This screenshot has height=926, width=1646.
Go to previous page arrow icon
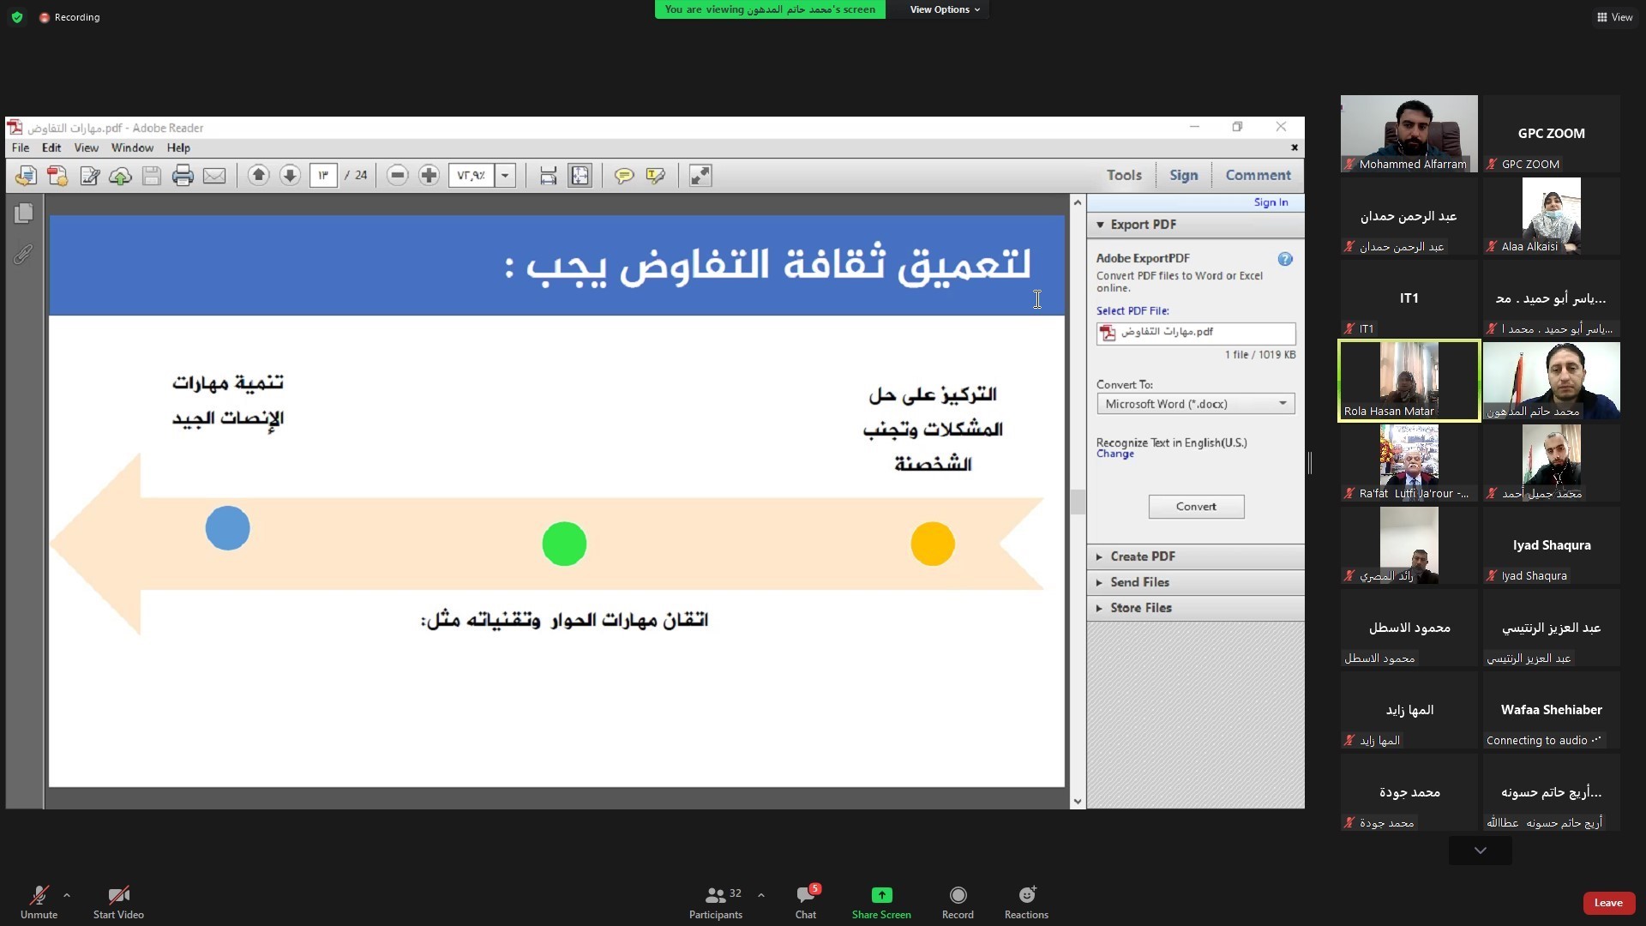click(x=258, y=176)
